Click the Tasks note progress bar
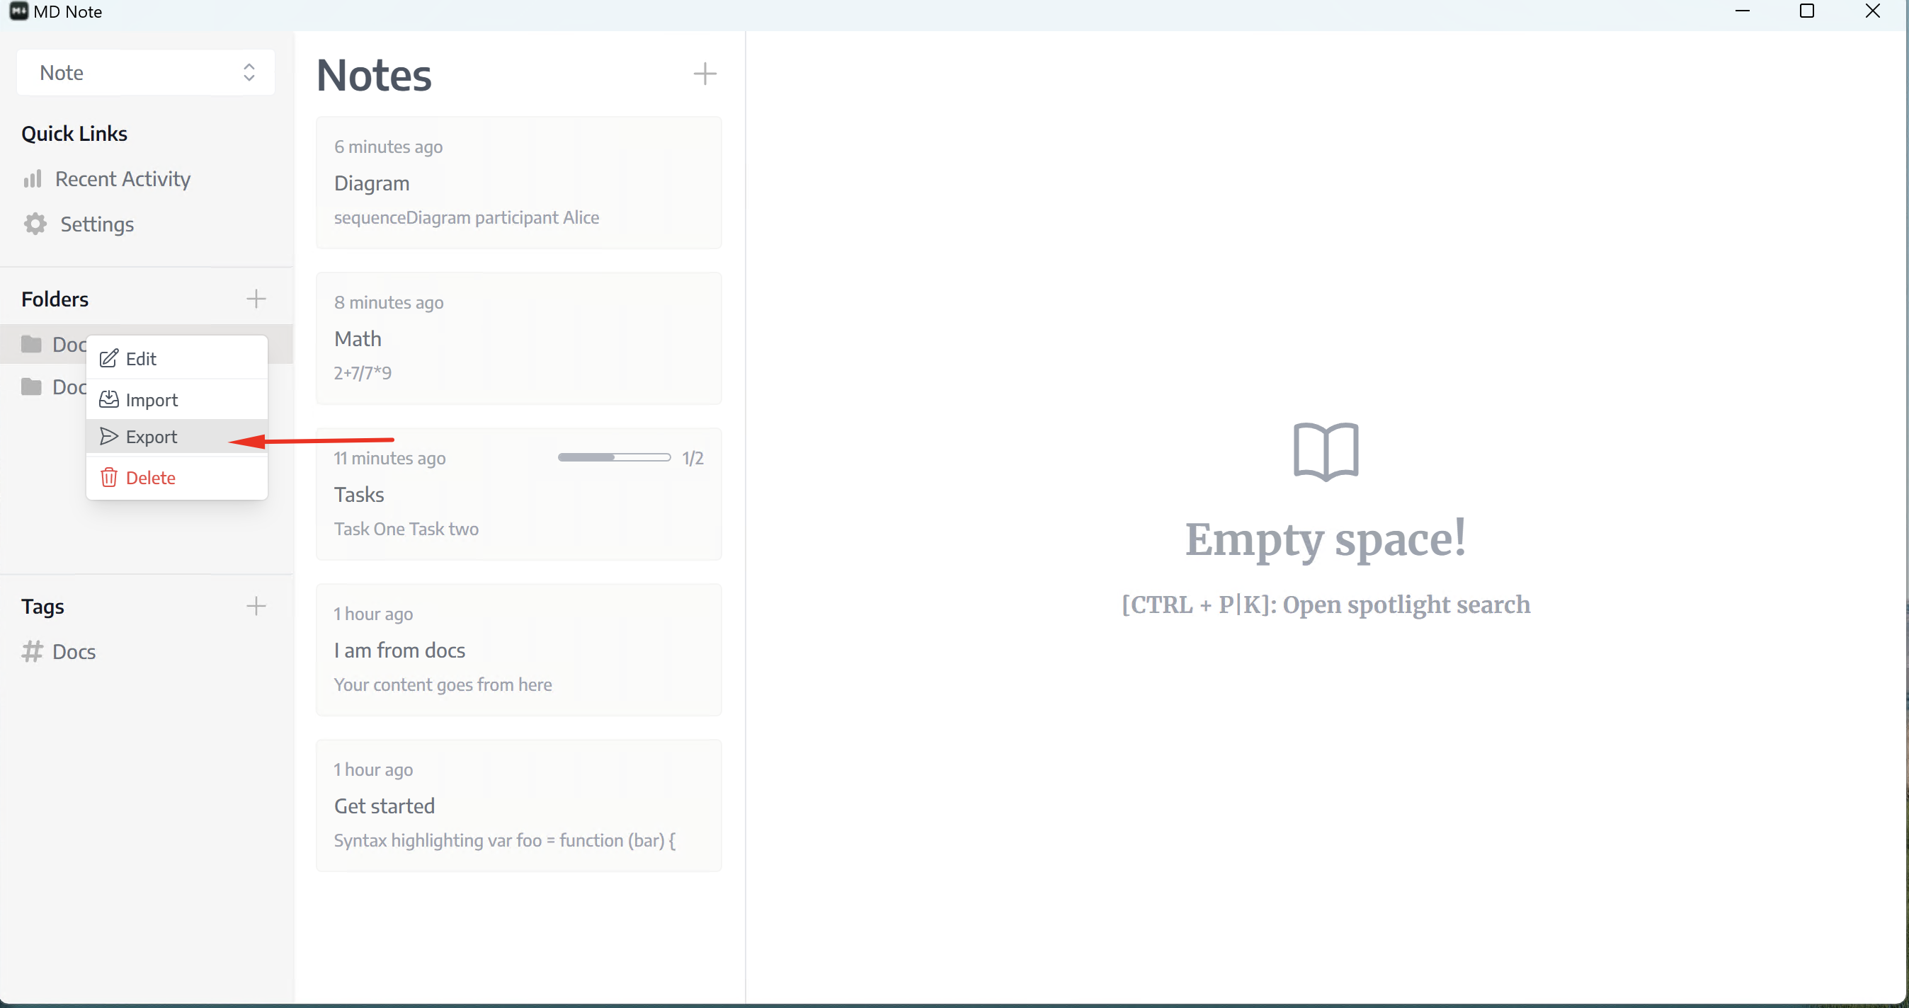 tap(614, 458)
